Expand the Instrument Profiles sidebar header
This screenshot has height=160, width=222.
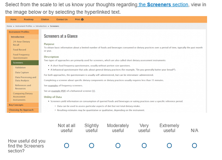click(x=19, y=32)
